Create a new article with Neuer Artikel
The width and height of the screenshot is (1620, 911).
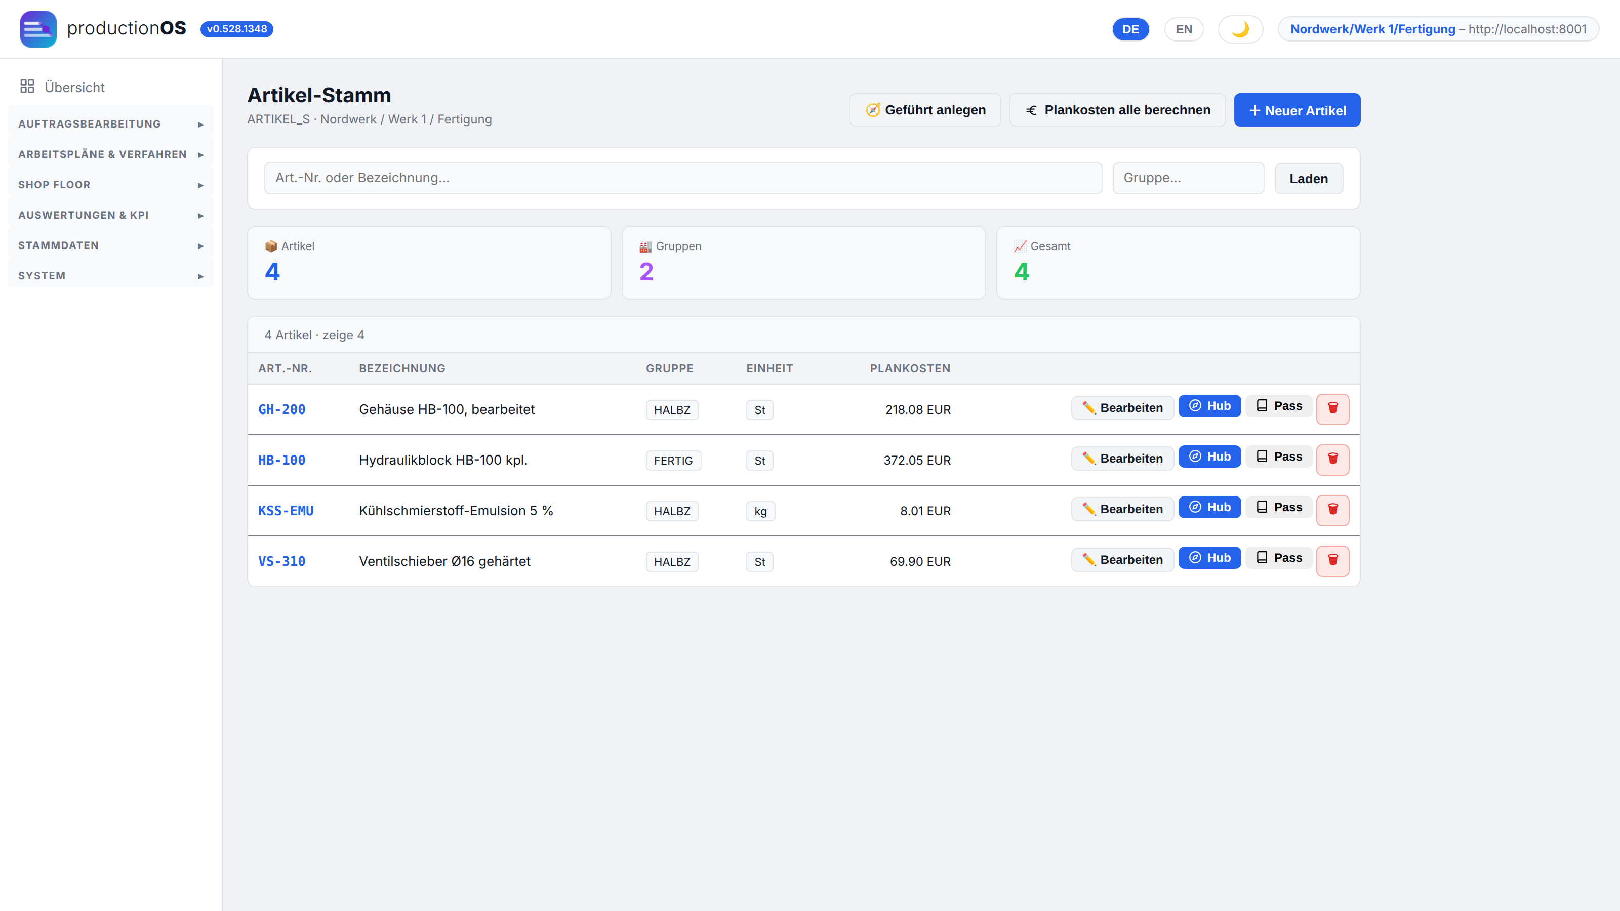[x=1297, y=110]
